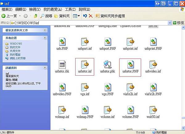This screenshot has height=134, width=185.
Task: Select the wab50.inf file icon
Action: tap(153, 110)
